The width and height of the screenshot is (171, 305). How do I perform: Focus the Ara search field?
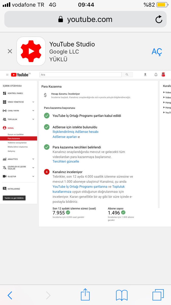point(81,75)
